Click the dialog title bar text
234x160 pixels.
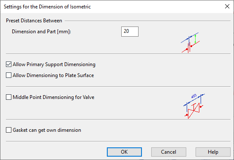click(47, 7)
